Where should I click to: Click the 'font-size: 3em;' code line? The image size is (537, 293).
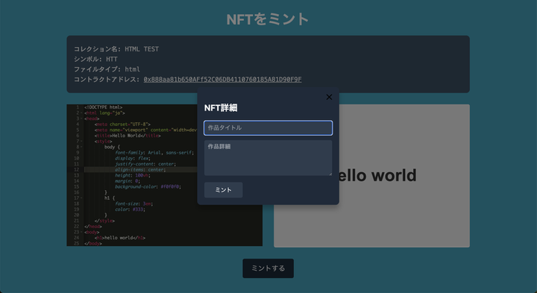[134, 204]
